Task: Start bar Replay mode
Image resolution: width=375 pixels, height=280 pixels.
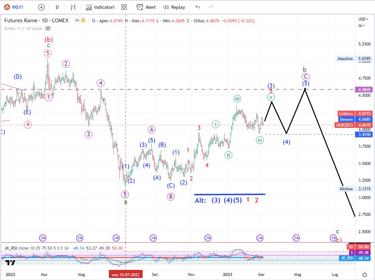Action: [x=174, y=7]
